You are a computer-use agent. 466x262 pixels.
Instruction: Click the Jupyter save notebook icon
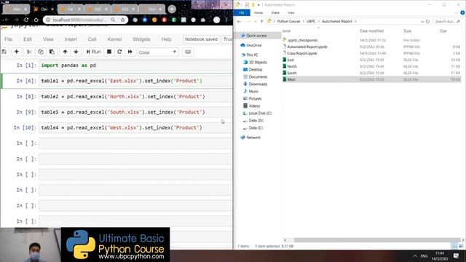pos(4,52)
